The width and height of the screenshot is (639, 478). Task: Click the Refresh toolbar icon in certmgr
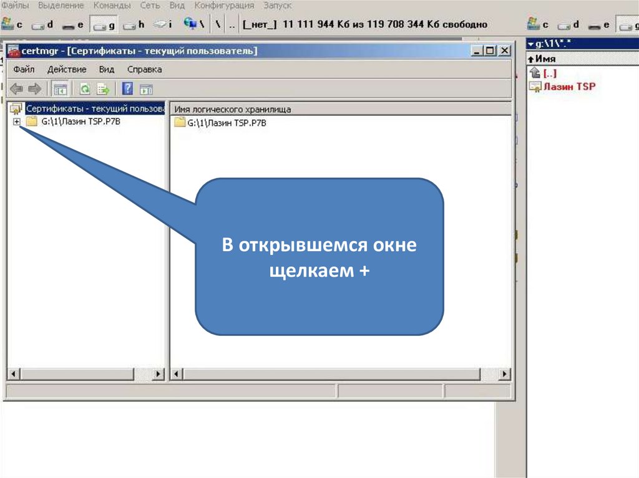coord(85,88)
